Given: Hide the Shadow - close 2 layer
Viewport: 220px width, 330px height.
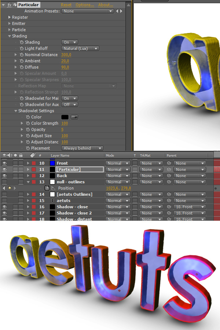Looking at the screenshot, I should point(4,213).
